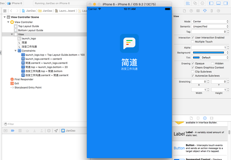Go back in editor history
231x160 pixels.
(x=11, y=11)
